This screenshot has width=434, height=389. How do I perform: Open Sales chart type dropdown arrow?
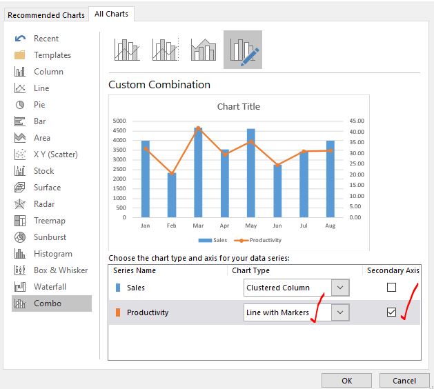[x=340, y=288]
